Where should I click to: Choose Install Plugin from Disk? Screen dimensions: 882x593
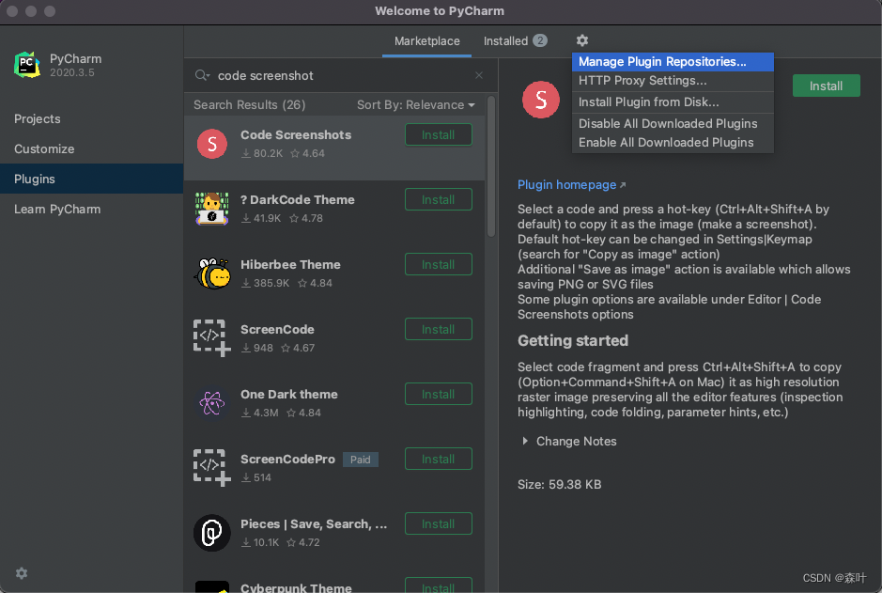[x=673, y=101]
